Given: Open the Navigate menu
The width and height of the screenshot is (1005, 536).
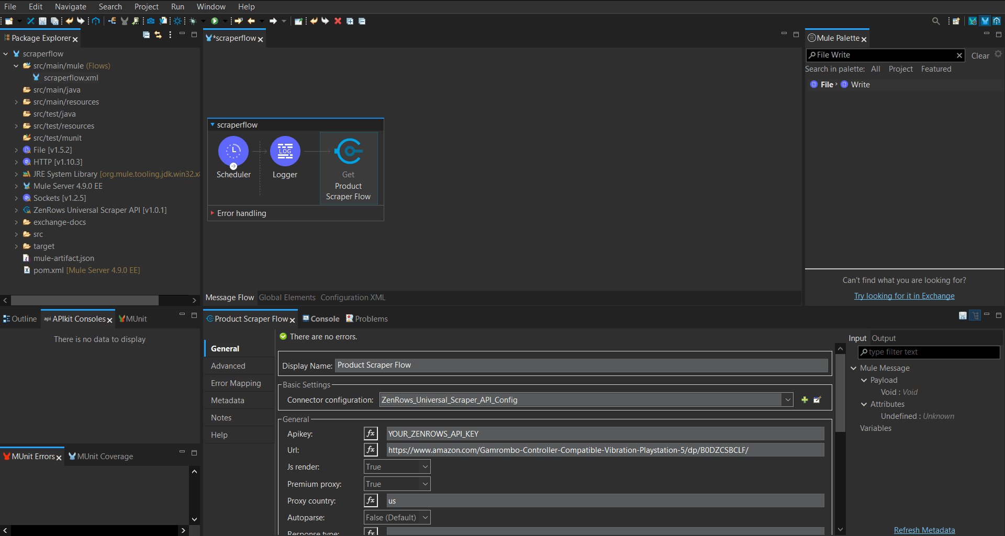Looking at the screenshot, I should tap(71, 7).
